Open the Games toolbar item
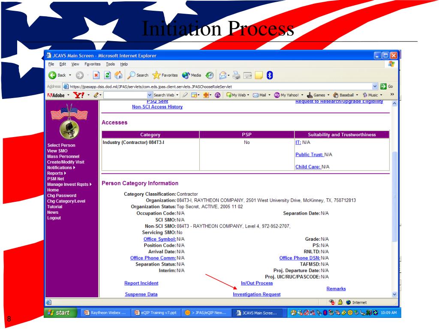The height and width of the screenshot is (329, 439). point(316,95)
